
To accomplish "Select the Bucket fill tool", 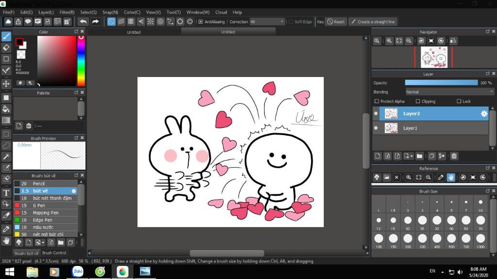I will [6, 109].
